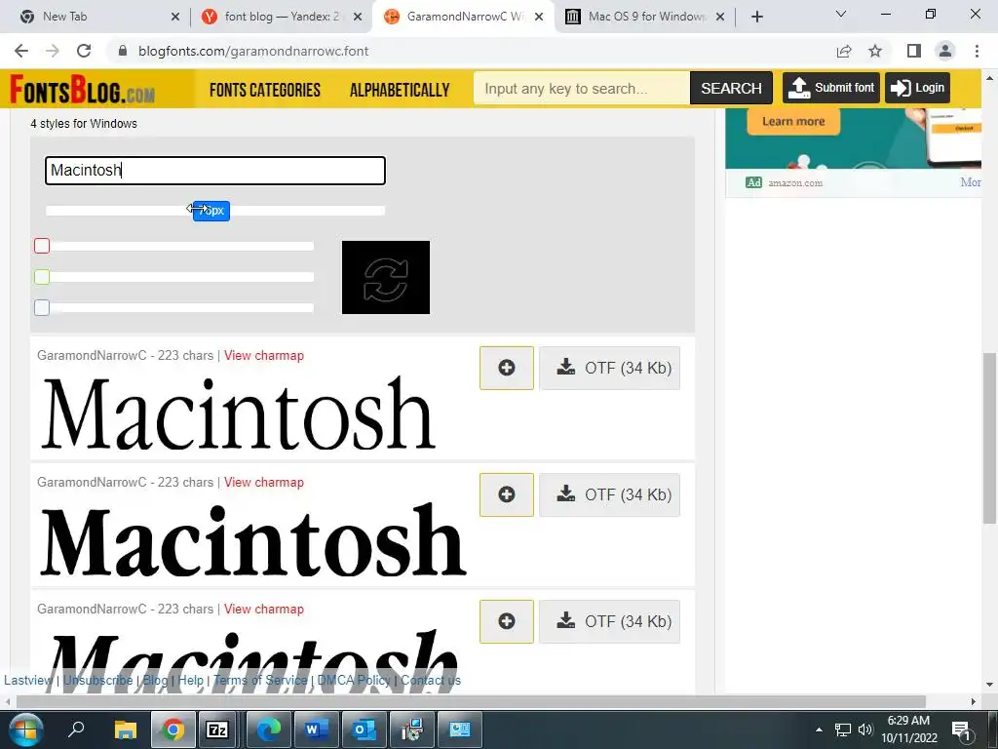
Task: Open Terms of Service footer link
Action: 260,680
